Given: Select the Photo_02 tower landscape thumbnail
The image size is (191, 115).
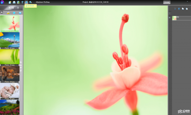Looking at the screenshot, I should (x=10, y=40).
